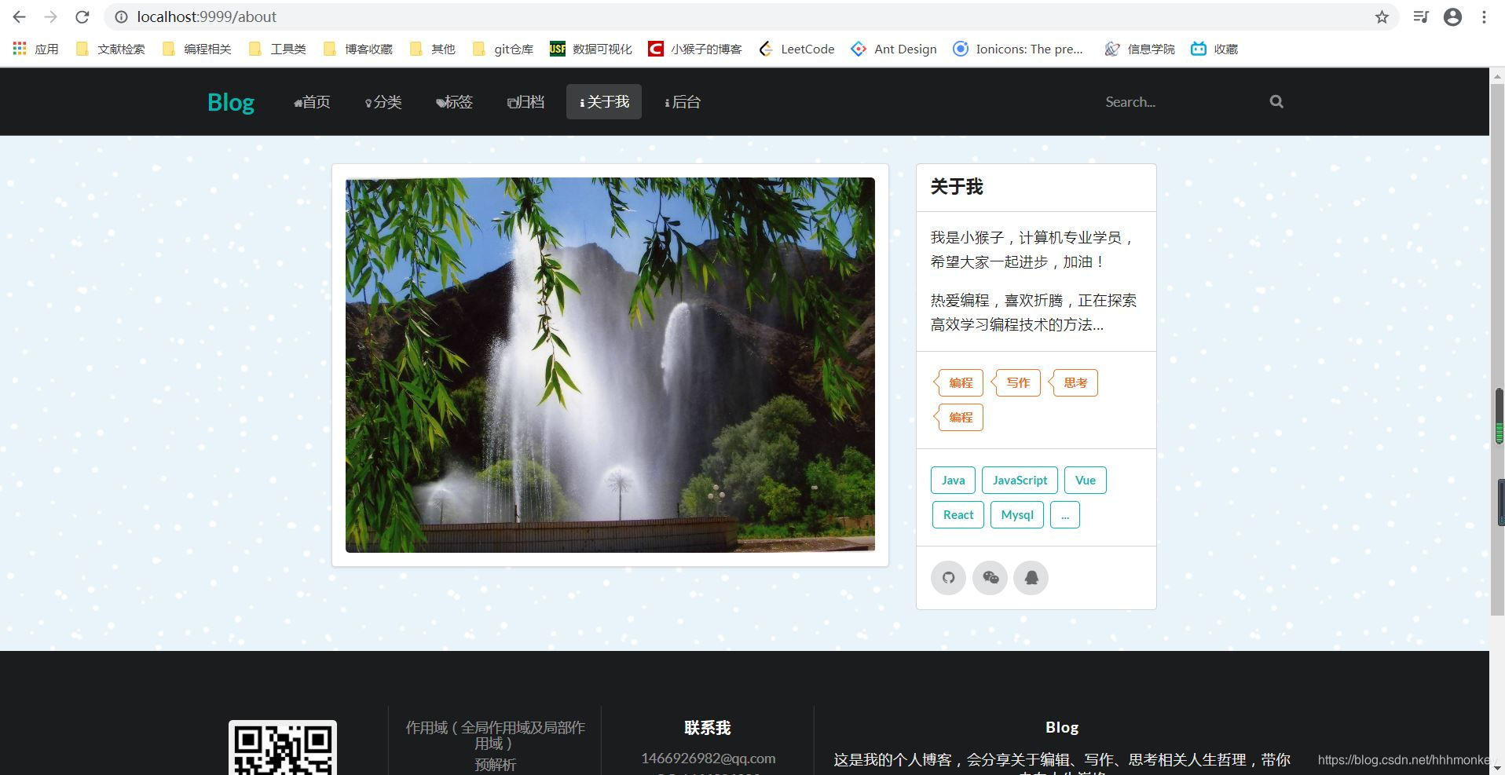Click the Java skill button

(952, 480)
